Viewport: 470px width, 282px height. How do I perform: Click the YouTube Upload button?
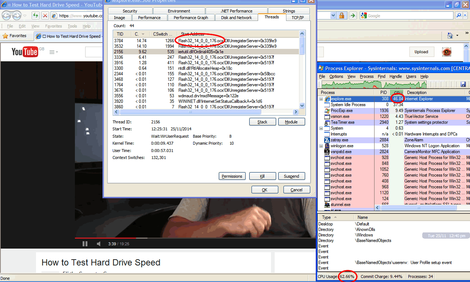tap(422, 52)
